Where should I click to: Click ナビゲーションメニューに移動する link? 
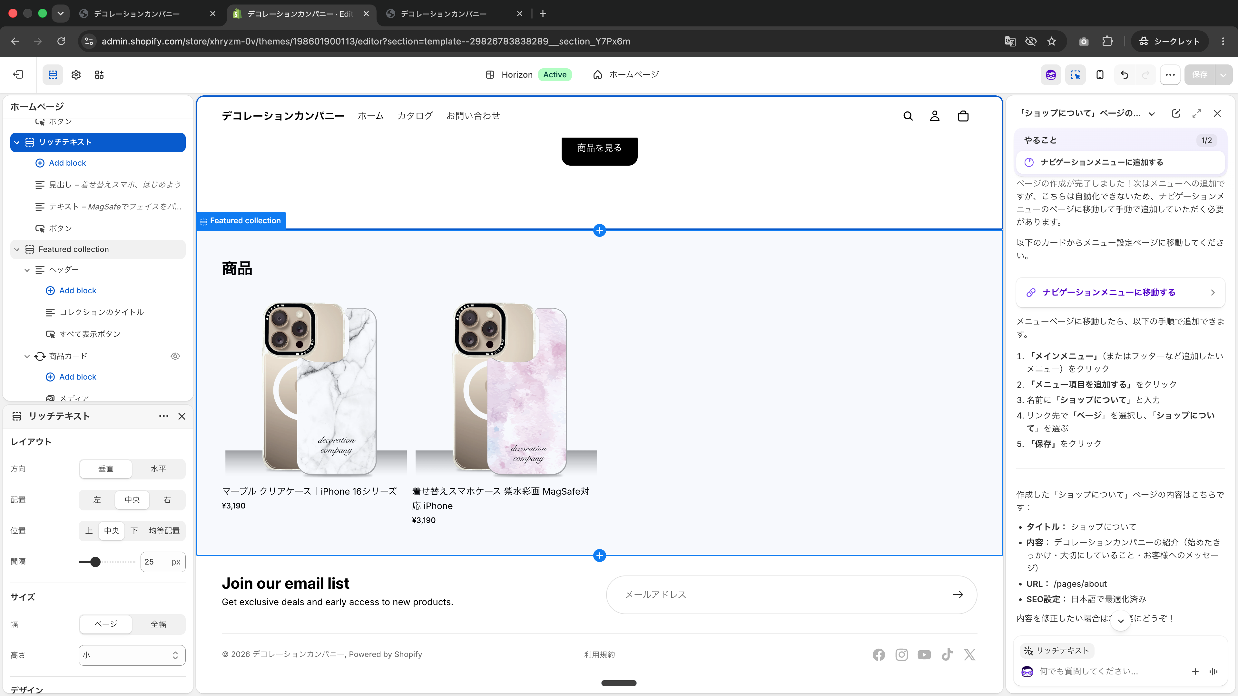pos(1120,293)
